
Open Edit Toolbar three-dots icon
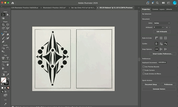(5, 100)
